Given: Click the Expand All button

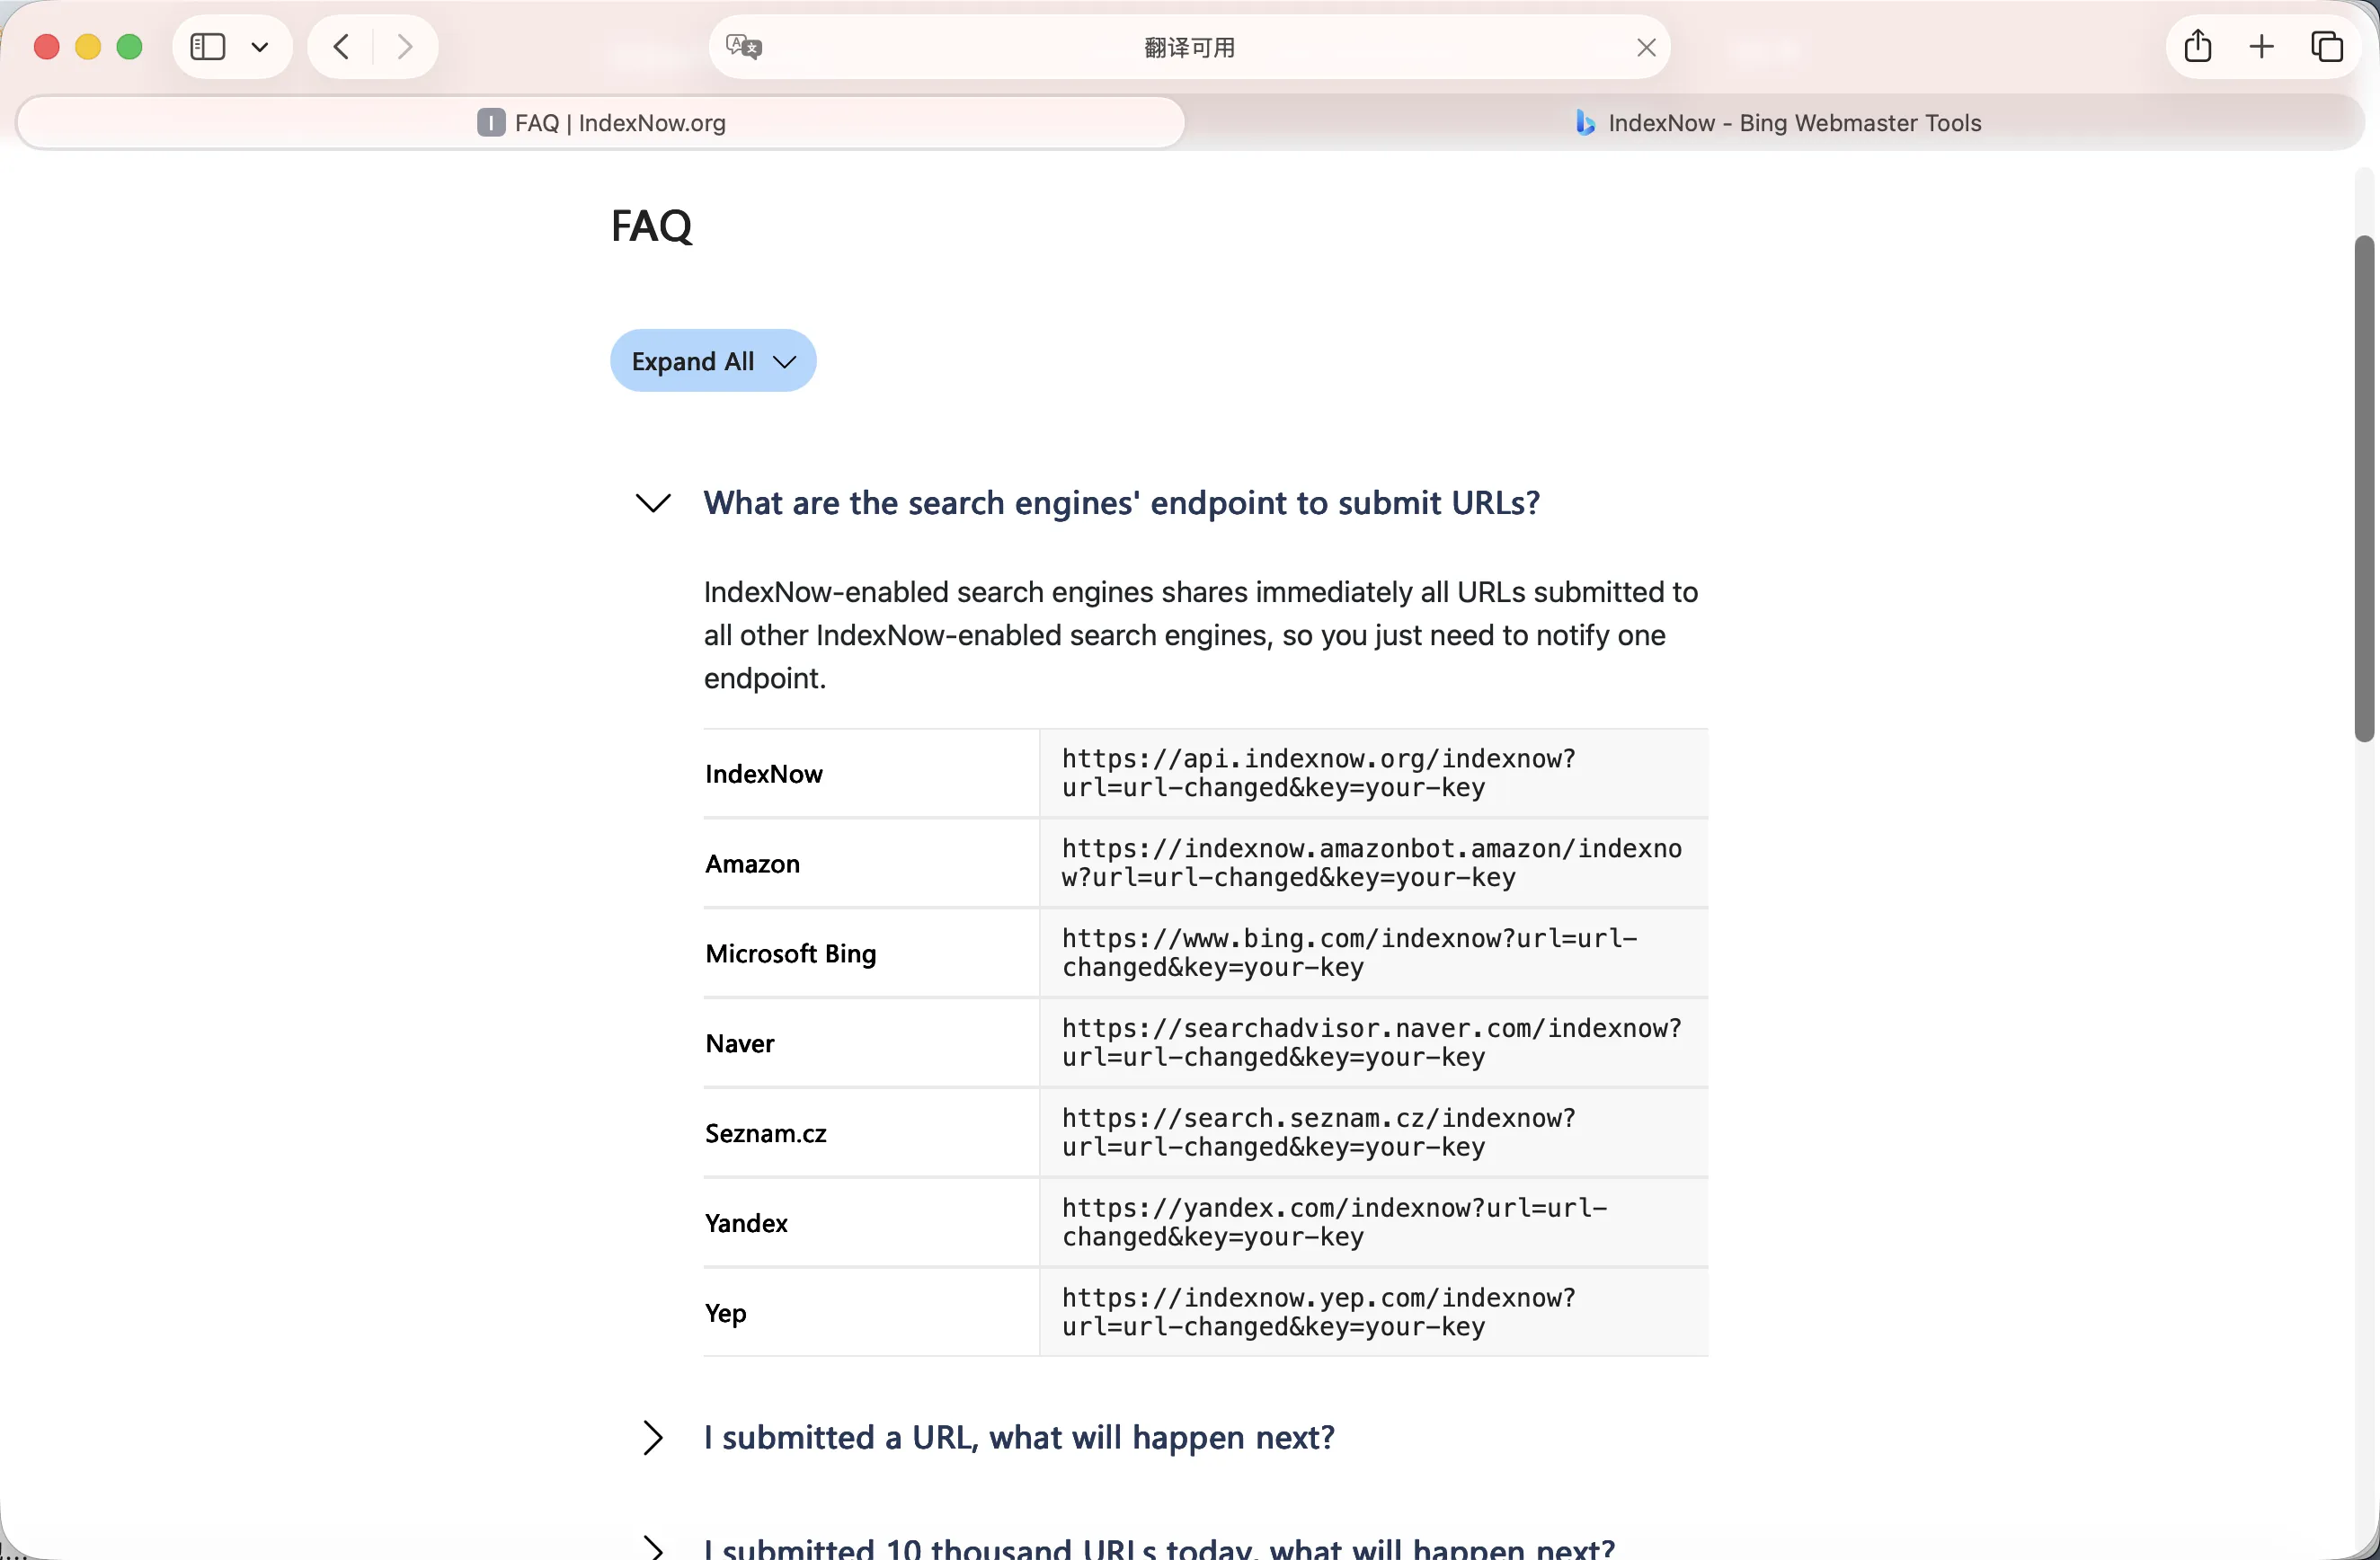Looking at the screenshot, I should coord(713,361).
